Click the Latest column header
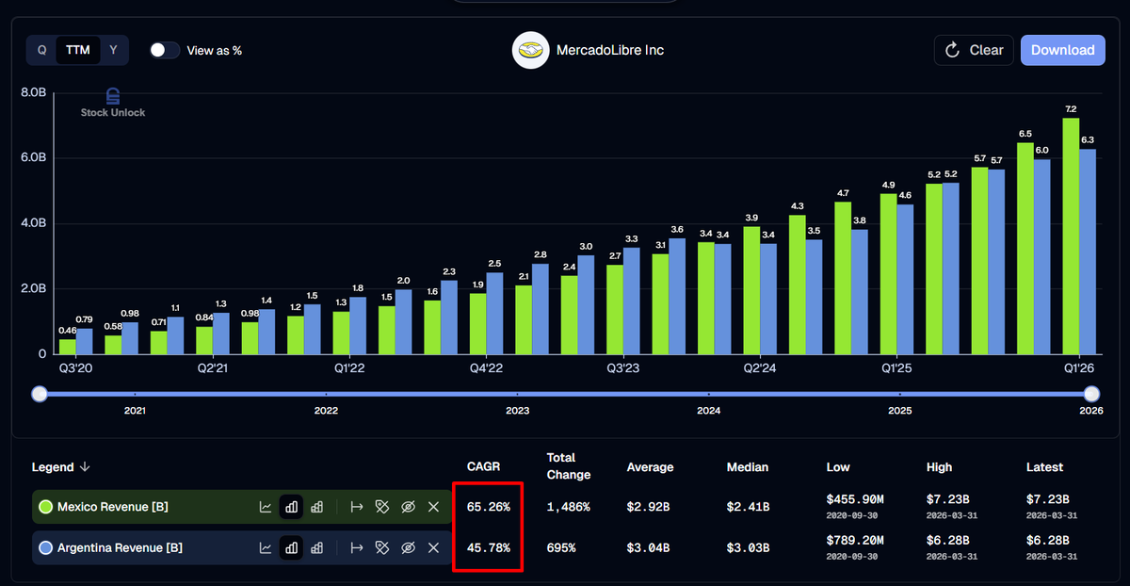Screen dimensions: 1130x586 [1044, 467]
